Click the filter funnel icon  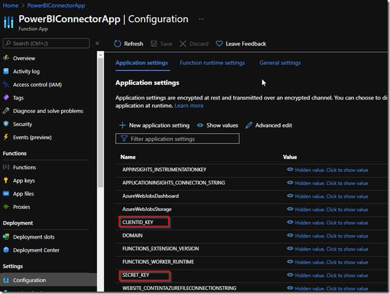(124, 138)
